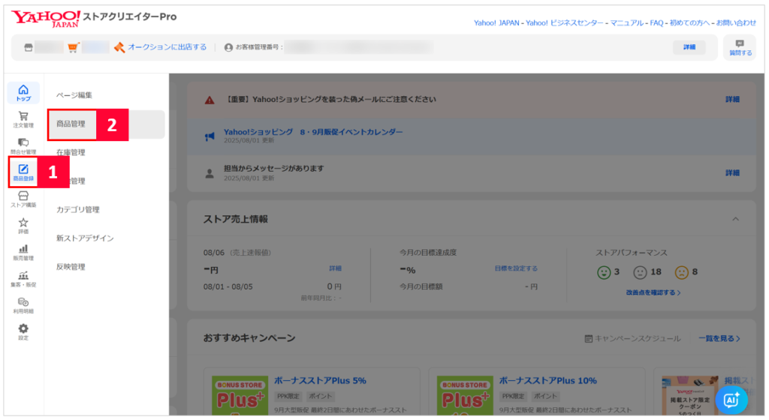Select 在庫管理 in the submenu
769x420 pixels.
[71, 152]
